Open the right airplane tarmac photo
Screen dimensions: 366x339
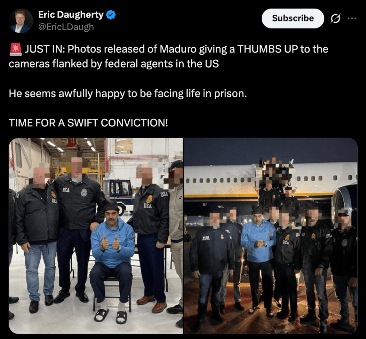point(271,236)
